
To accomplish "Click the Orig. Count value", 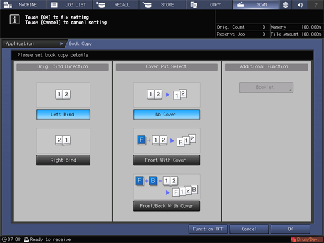I will pyautogui.click(x=264, y=27).
